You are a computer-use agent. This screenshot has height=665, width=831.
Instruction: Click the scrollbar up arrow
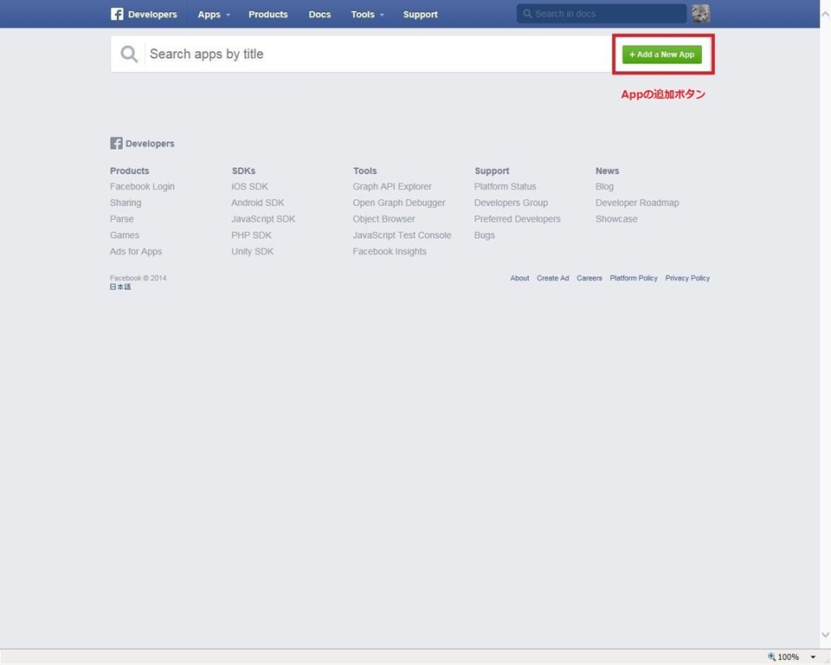[825, 15]
